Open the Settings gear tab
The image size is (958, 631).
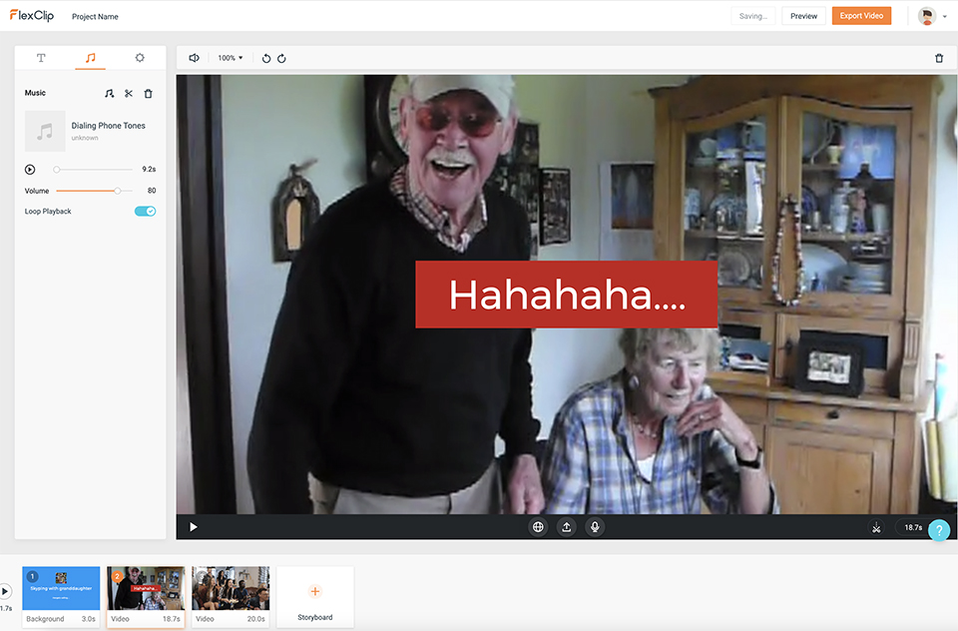click(x=140, y=58)
